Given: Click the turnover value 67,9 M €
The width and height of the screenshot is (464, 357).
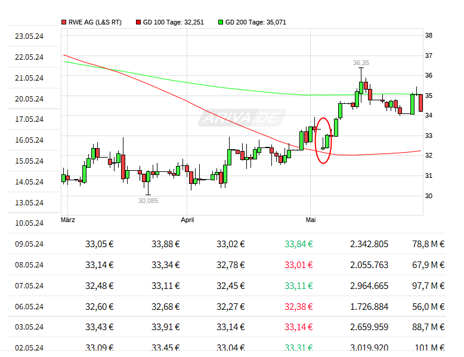Looking at the screenshot, I should click(428, 264).
